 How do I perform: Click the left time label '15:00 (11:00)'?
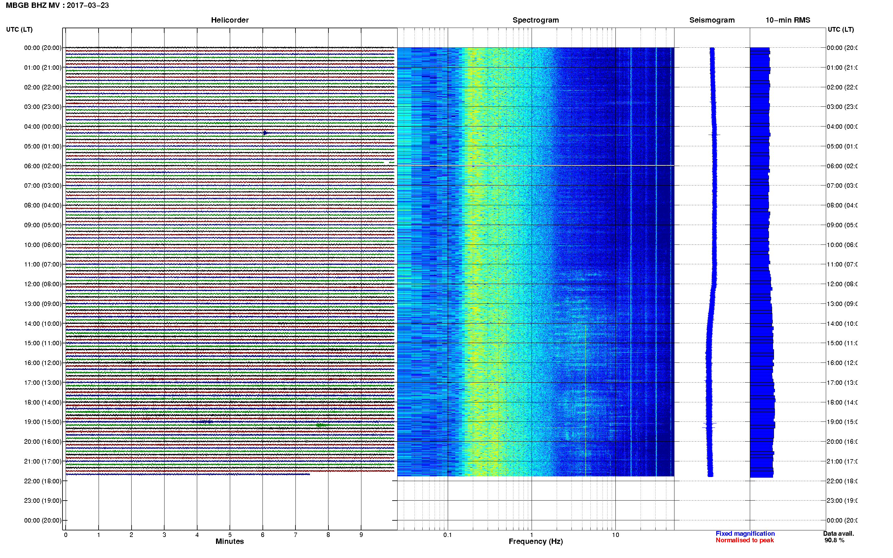(43, 343)
